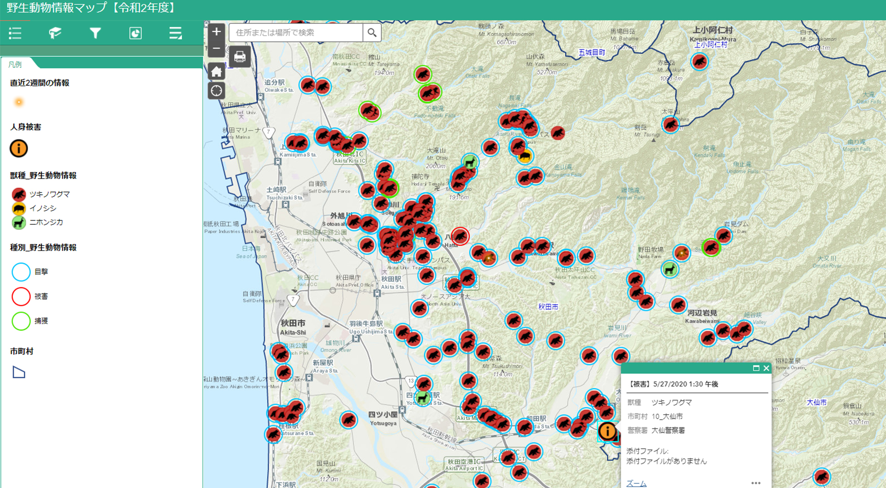
Task: Click the print map icon
Action: 239,57
